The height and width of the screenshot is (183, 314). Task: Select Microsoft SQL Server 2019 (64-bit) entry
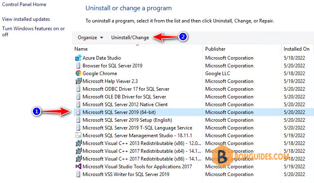194,112
